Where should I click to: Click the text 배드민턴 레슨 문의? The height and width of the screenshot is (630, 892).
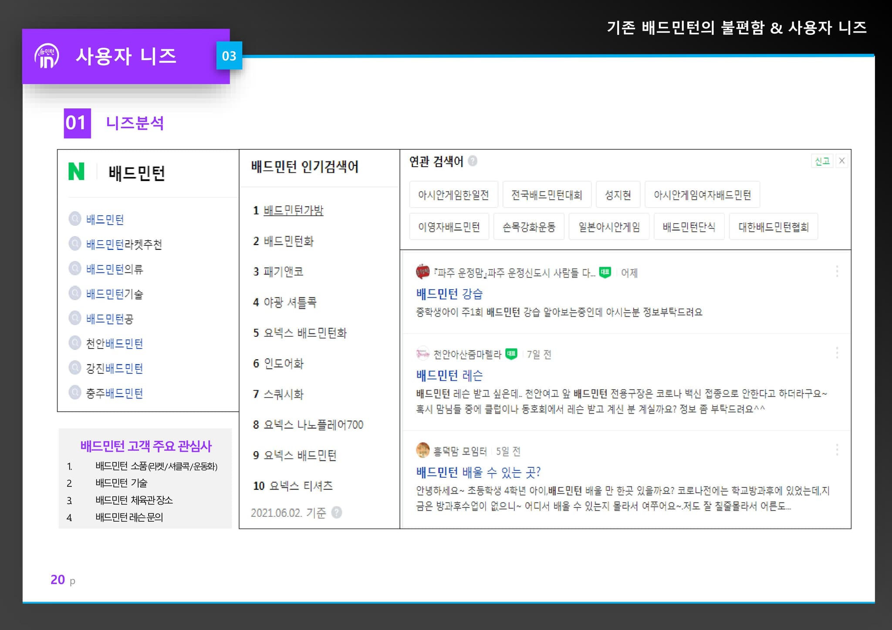click(x=129, y=517)
